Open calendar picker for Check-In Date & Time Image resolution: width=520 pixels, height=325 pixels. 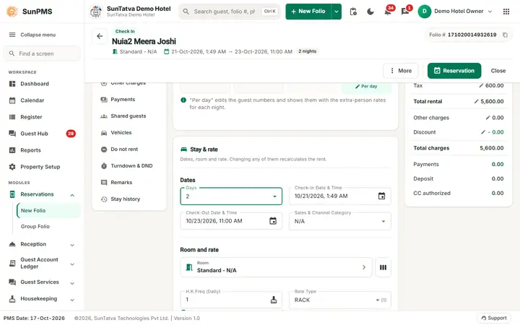click(382, 196)
